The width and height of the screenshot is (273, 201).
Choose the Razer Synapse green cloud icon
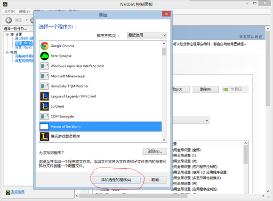45,56
